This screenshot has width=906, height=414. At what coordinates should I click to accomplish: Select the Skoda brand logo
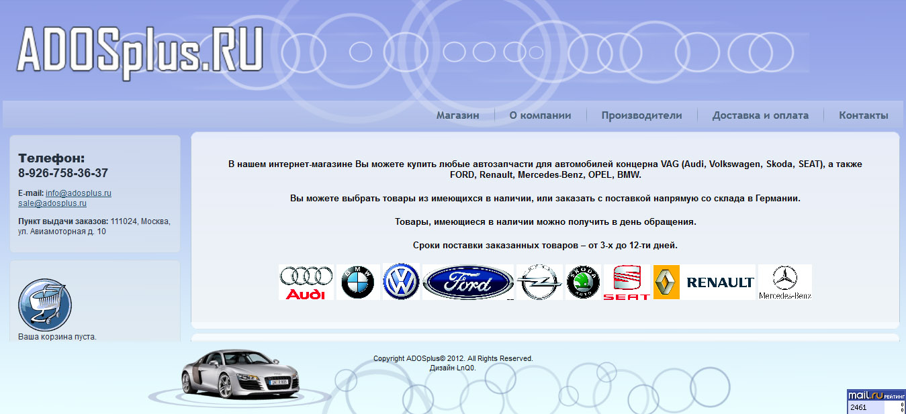(583, 282)
